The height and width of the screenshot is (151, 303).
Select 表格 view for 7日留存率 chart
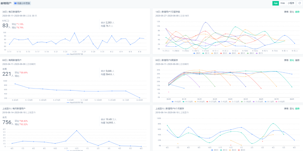(286, 12)
